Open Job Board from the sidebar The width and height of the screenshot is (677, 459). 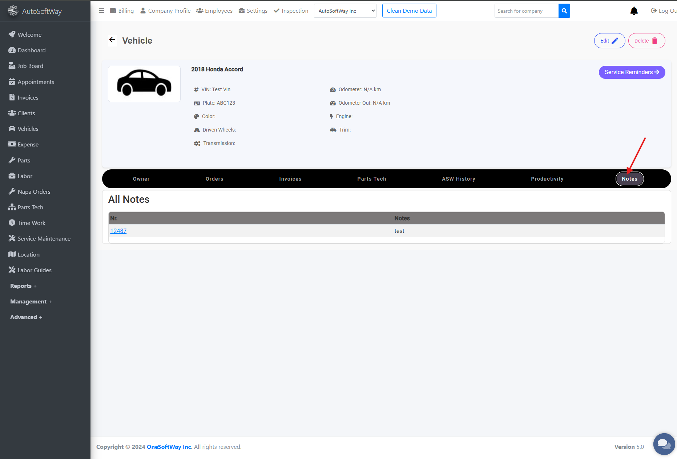(x=30, y=66)
